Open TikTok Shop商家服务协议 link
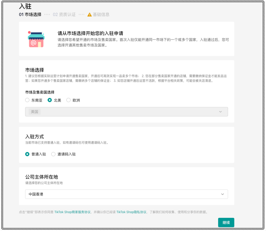266x231 pixels. click(x=72, y=212)
